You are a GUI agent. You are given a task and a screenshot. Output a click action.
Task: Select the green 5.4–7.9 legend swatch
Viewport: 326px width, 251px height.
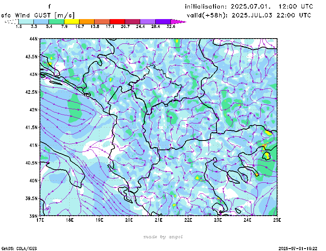point(56,22)
